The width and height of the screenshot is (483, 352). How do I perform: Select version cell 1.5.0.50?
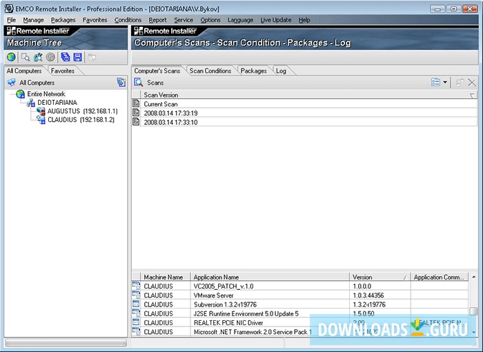pos(379,313)
